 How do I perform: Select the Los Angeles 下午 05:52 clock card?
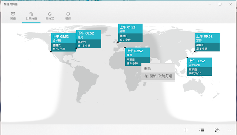click(x=63, y=42)
